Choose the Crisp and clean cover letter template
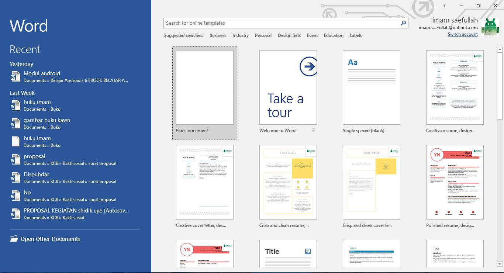504x273 pixels. tap(372, 182)
